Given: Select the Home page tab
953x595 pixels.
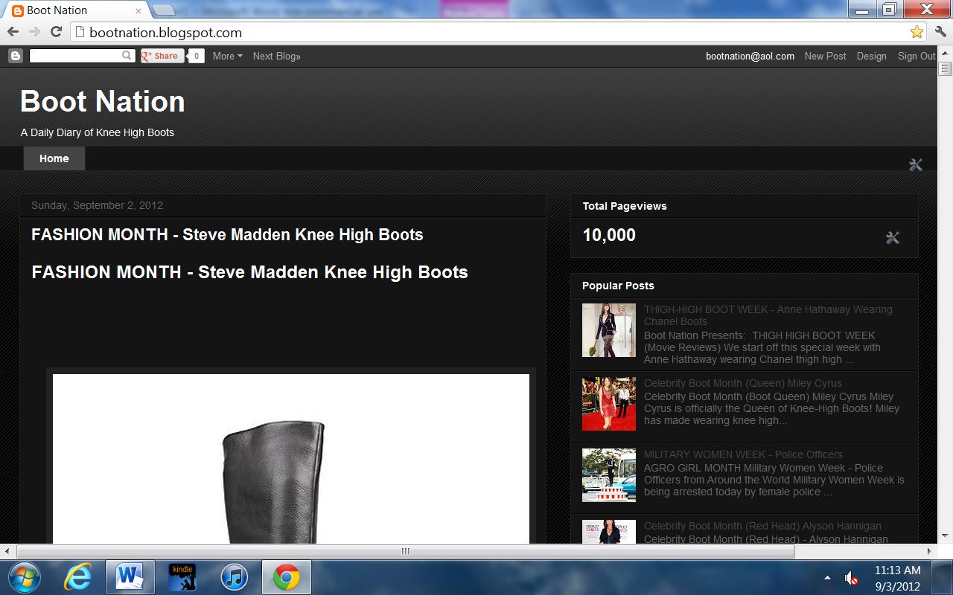Looking at the screenshot, I should [x=54, y=158].
